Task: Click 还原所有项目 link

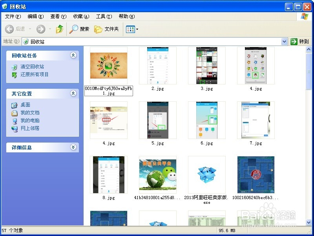Action: point(35,75)
